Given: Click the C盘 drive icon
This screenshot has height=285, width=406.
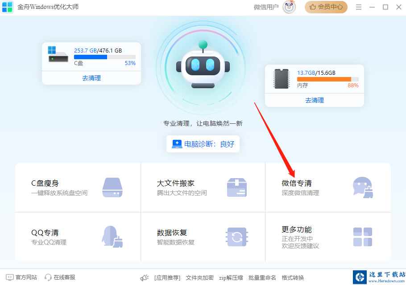Looking at the screenshot, I should (x=58, y=54).
